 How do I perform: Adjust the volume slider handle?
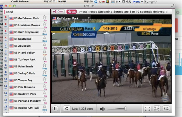(126, 109)
